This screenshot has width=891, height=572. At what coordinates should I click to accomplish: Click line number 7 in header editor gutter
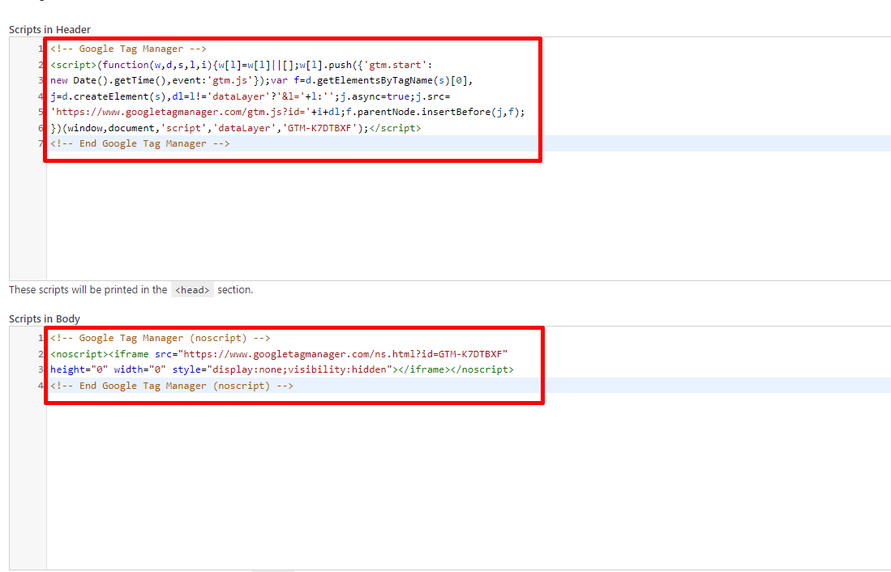(x=40, y=143)
